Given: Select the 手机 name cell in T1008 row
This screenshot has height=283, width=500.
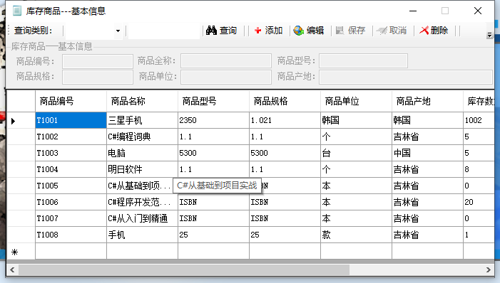Looking at the screenshot, I should 142,235.
